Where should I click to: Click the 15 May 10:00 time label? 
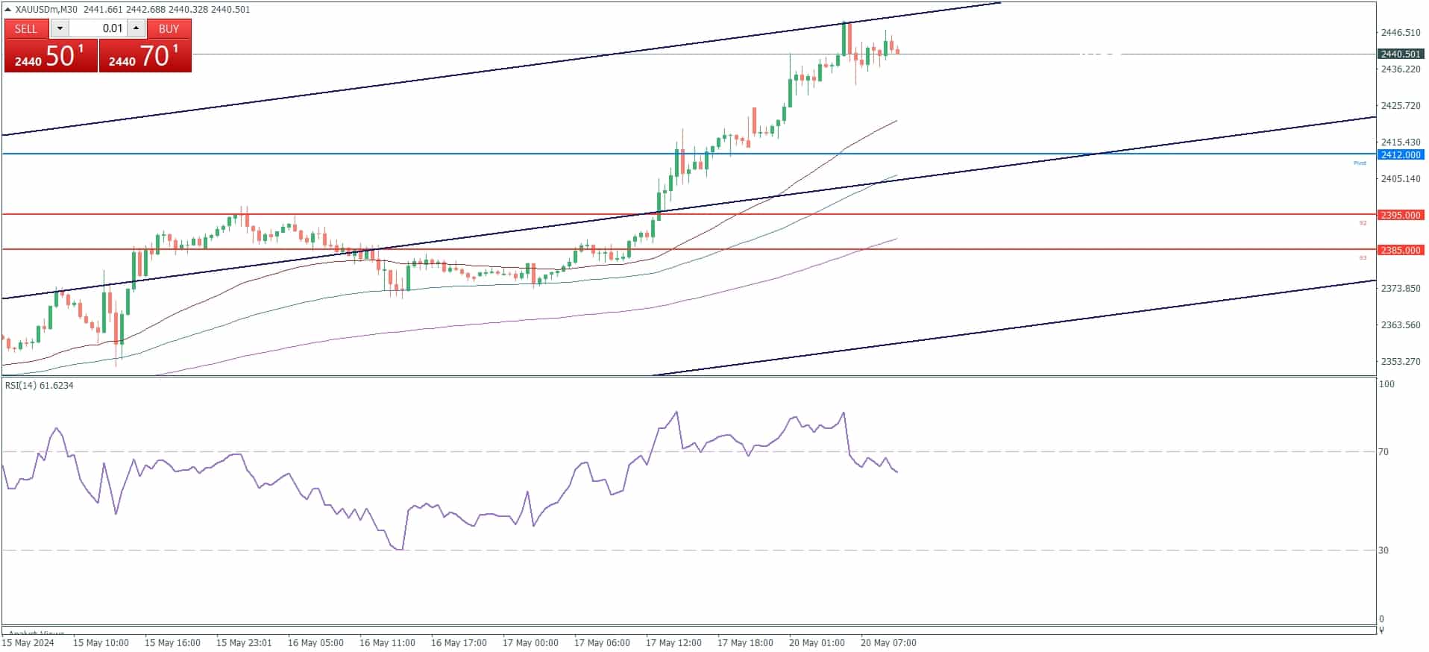tap(101, 642)
